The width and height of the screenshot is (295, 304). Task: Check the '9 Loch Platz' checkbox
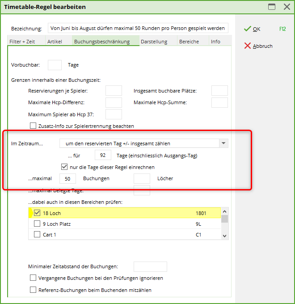tap(38, 224)
